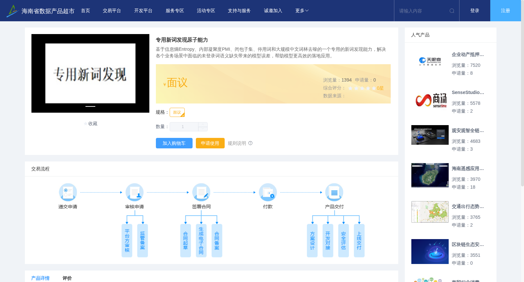Click the carousel indicator under product image

tap(90, 106)
